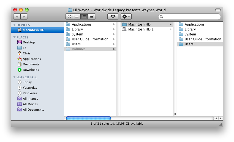Focus the search field
The width and height of the screenshot is (234, 142).
click(189, 16)
